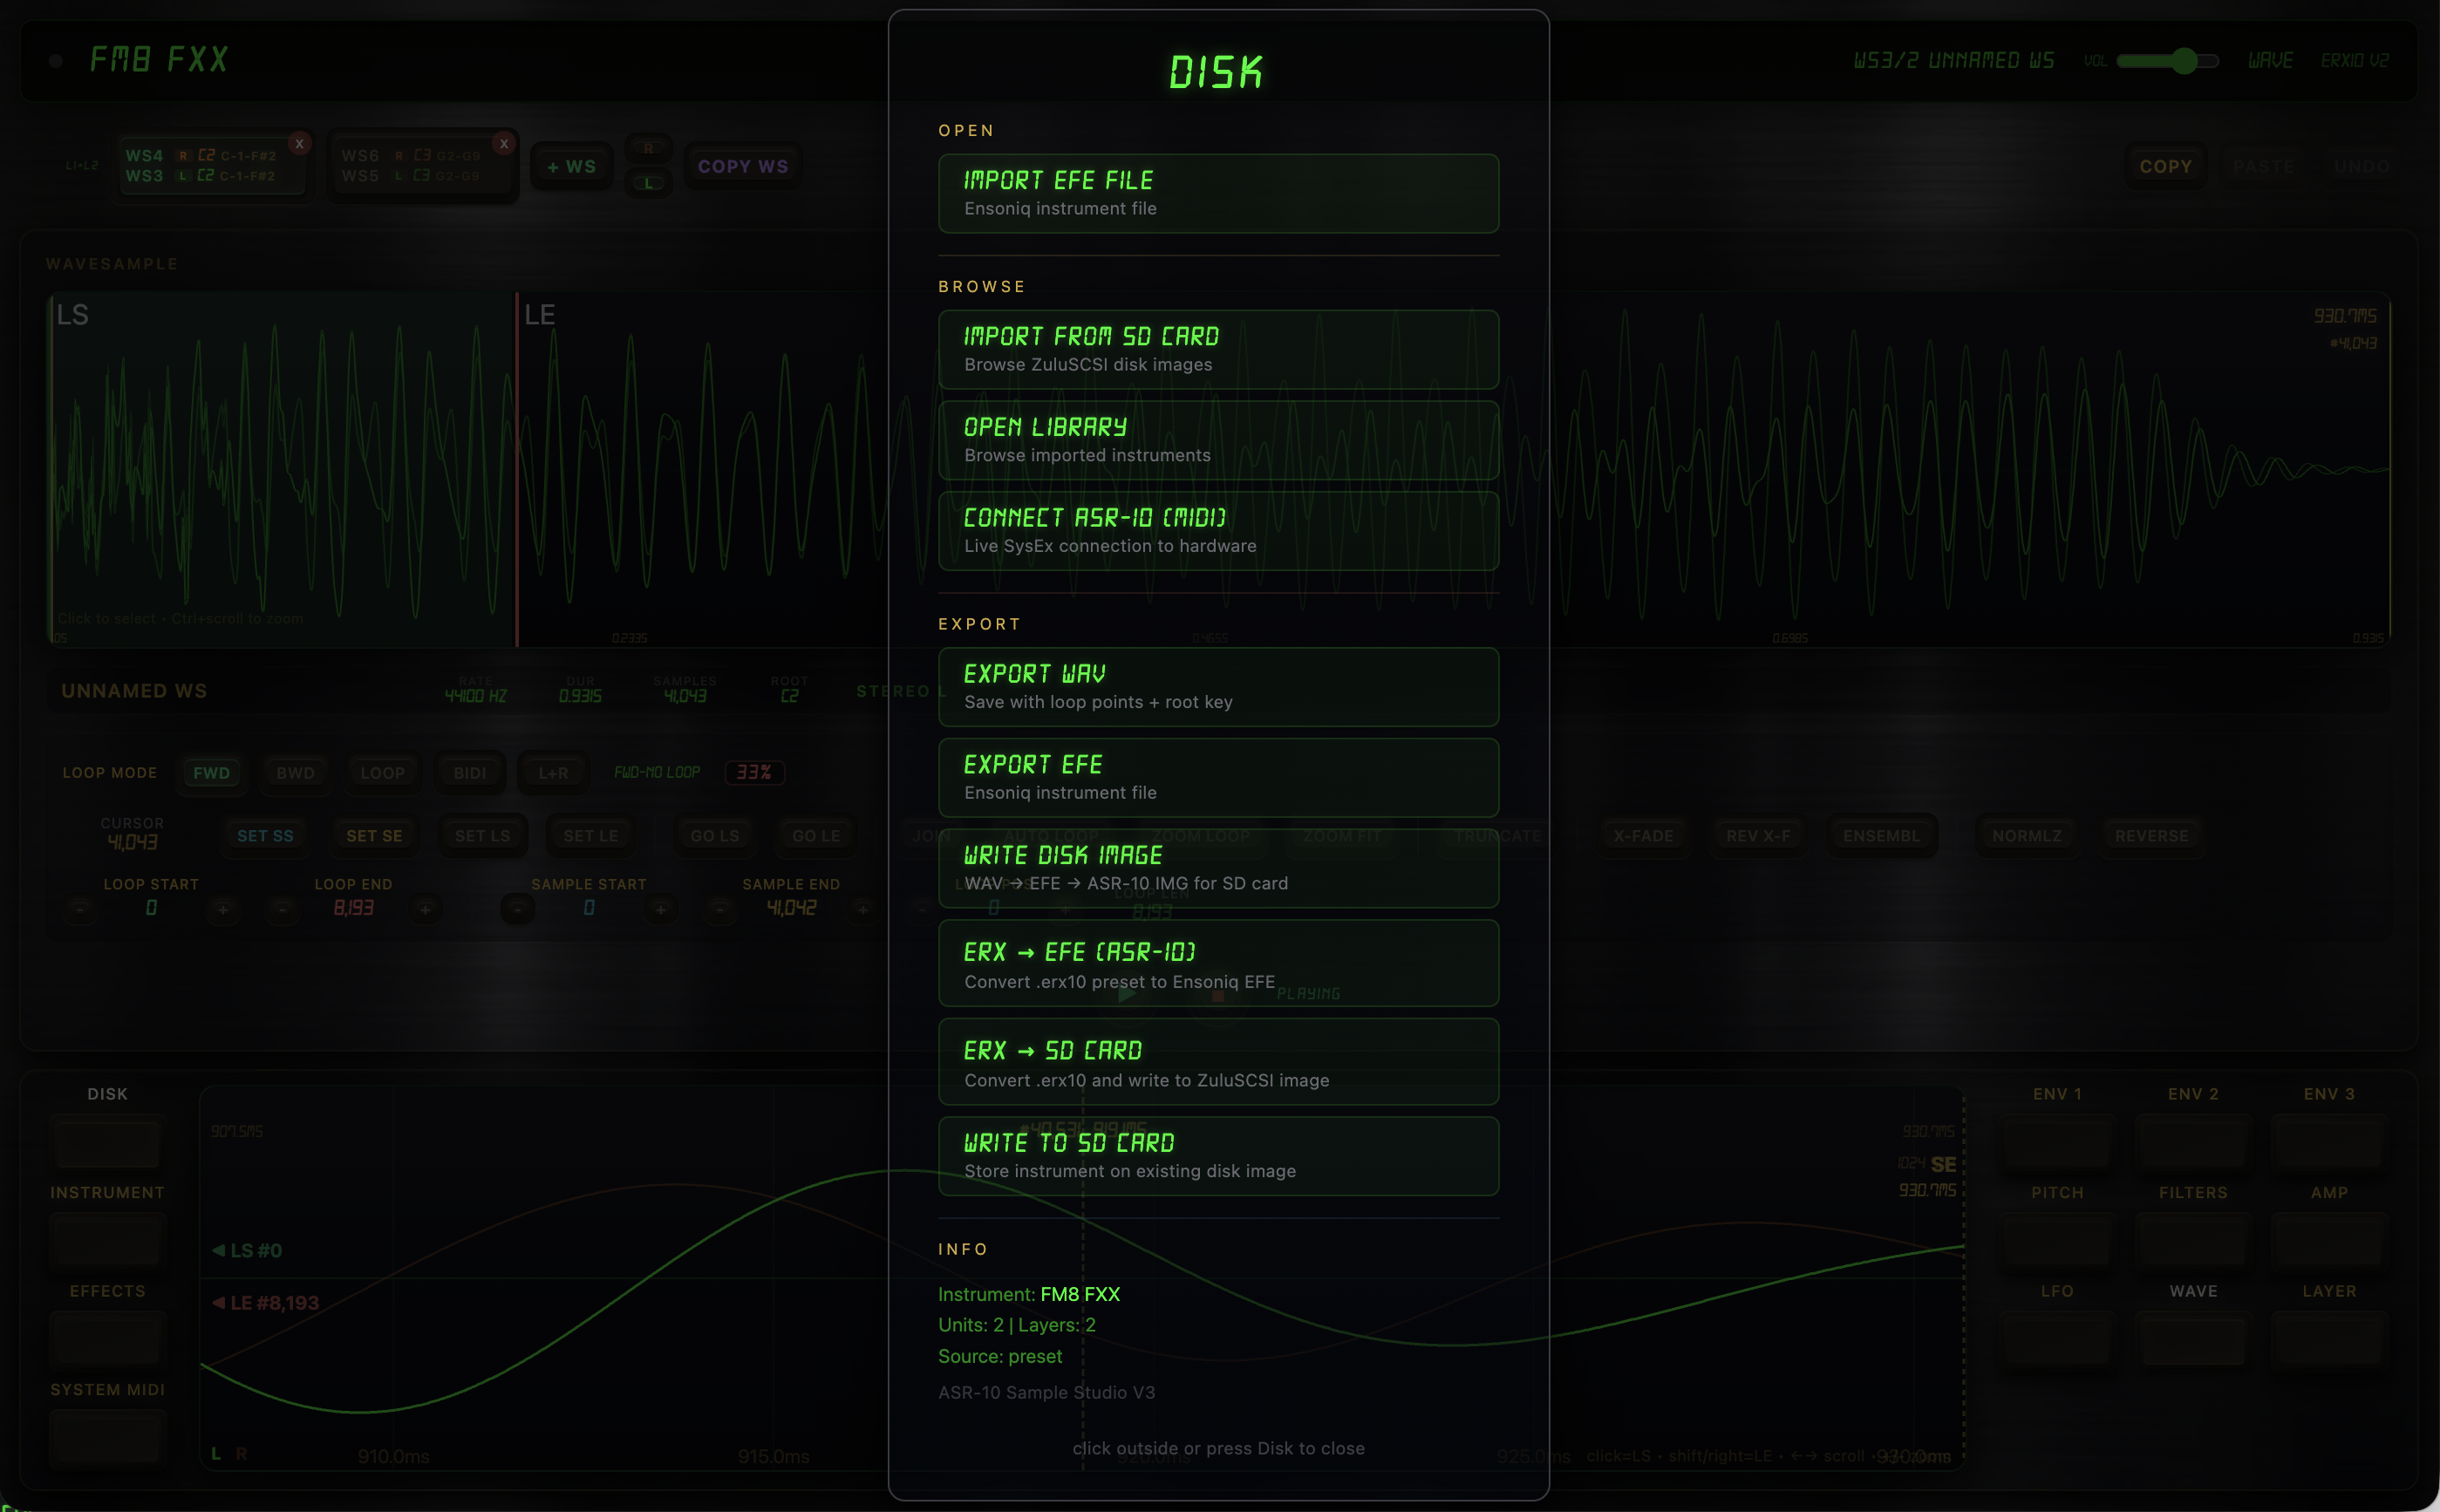Adjust the VOL slider knob
Image resolution: width=2440 pixels, height=1512 pixels.
2184,61
